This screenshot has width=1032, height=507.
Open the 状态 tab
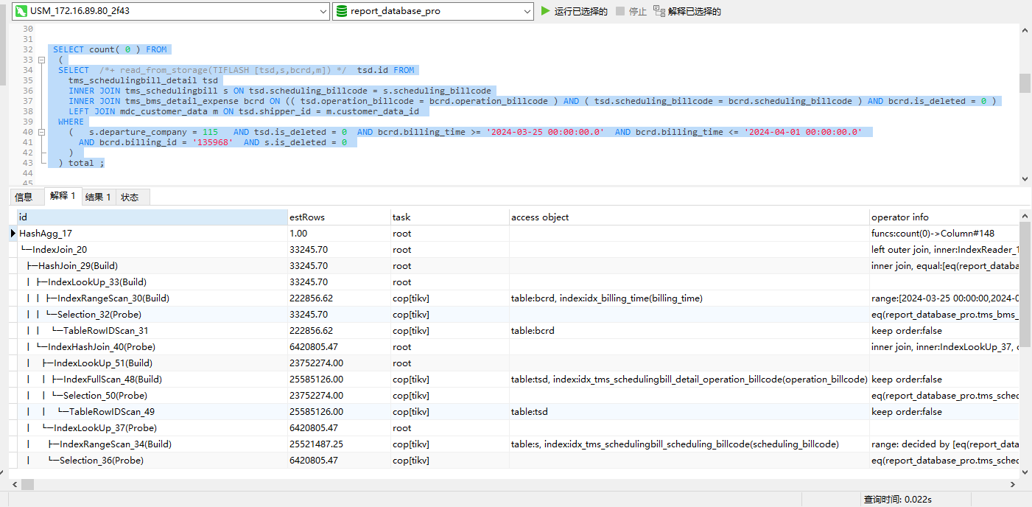click(130, 197)
